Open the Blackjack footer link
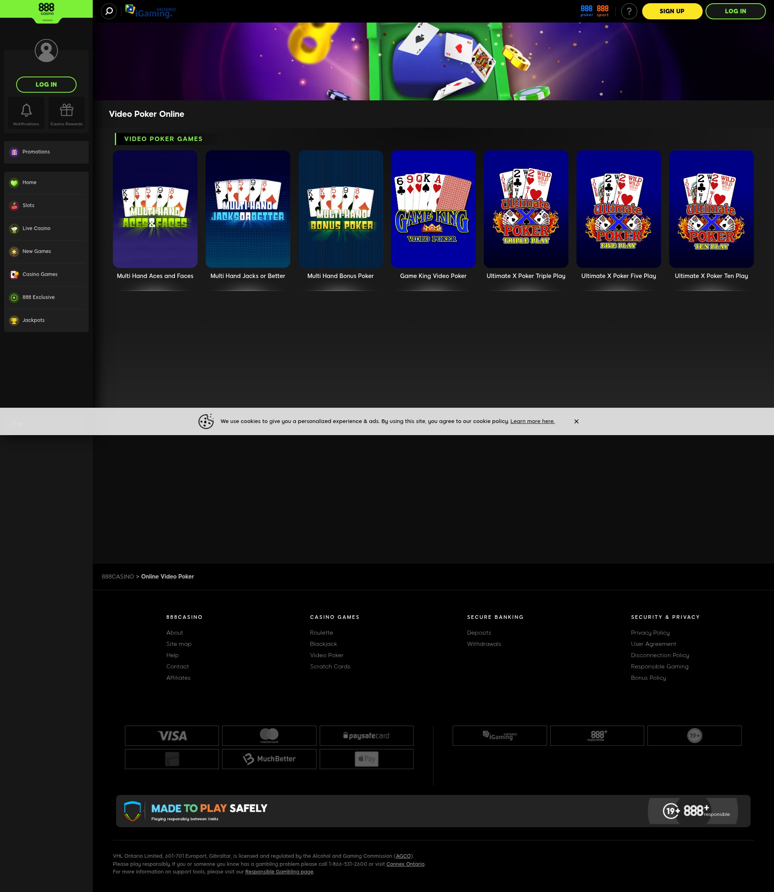Image resolution: width=774 pixels, height=892 pixels. 323,644
